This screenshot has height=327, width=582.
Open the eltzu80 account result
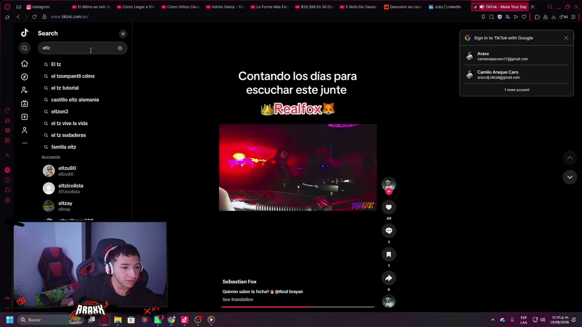pyautogui.click(x=84, y=171)
